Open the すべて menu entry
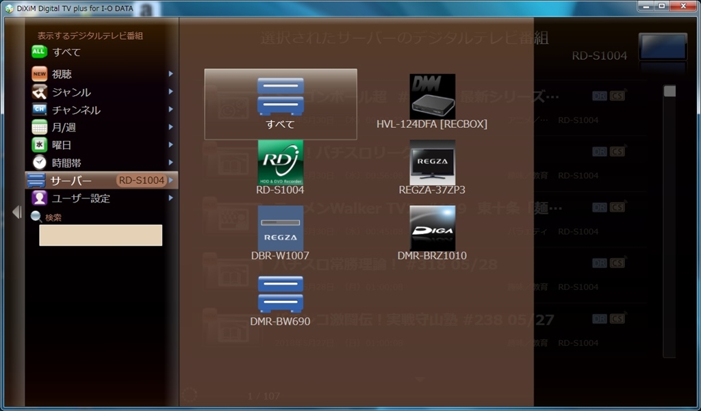The width and height of the screenshot is (701, 411). coord(66,52)
